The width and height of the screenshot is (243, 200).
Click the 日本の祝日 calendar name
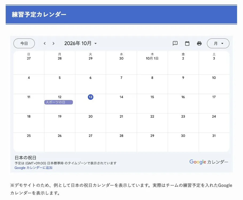(x=25, y=158)
